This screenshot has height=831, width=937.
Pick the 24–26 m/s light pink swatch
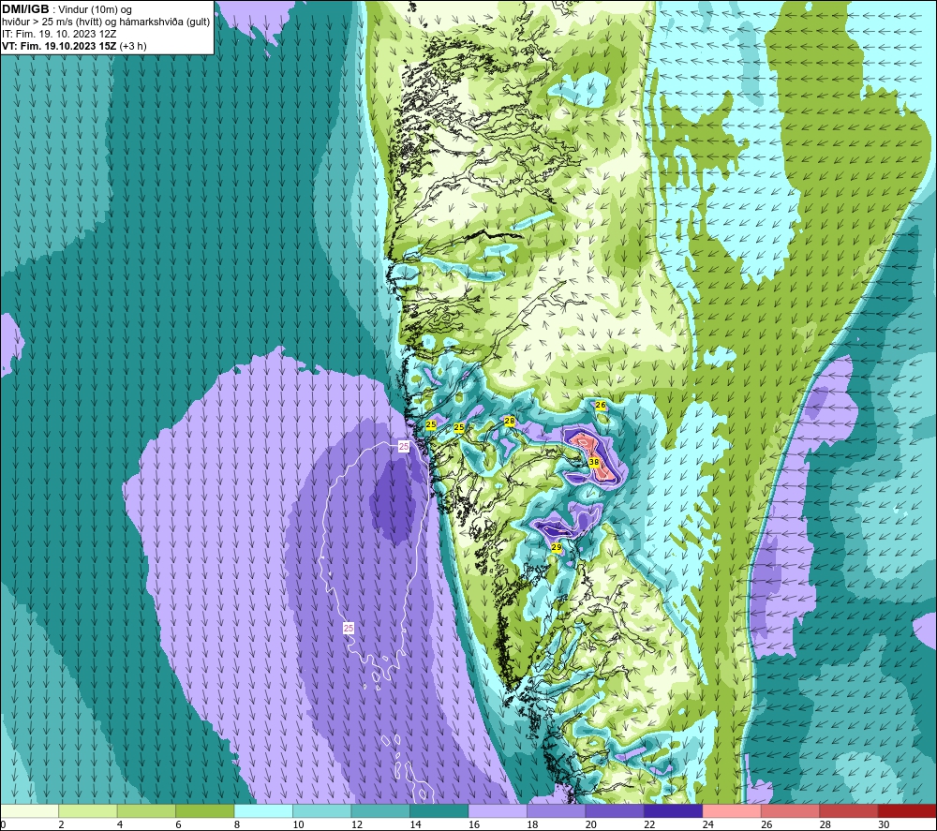tap(732, 810)
